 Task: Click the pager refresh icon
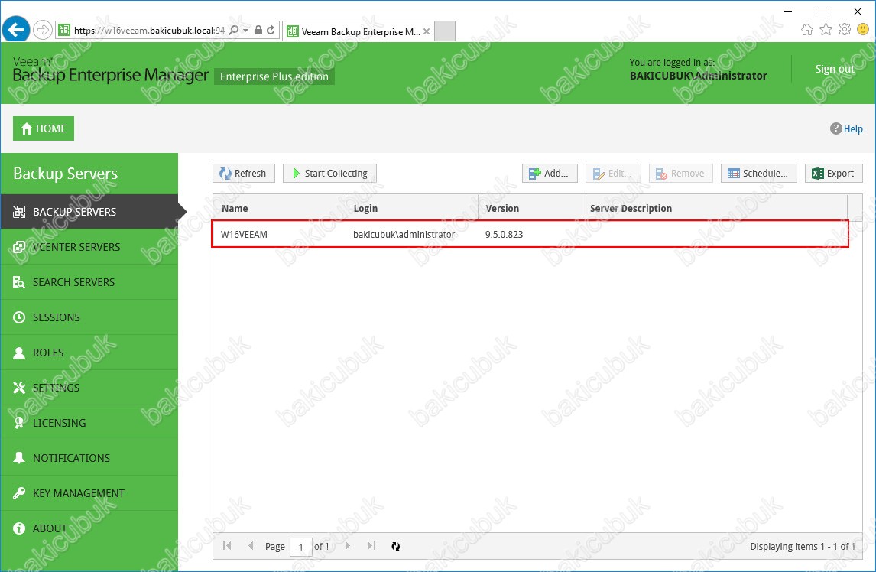tap(395, 546)
